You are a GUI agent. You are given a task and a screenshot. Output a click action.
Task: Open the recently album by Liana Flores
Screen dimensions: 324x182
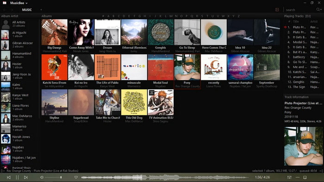[214, 67]
